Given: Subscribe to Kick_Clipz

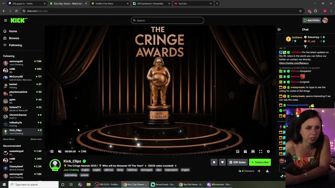Looking at the screenshot, I should pos(260,162).
